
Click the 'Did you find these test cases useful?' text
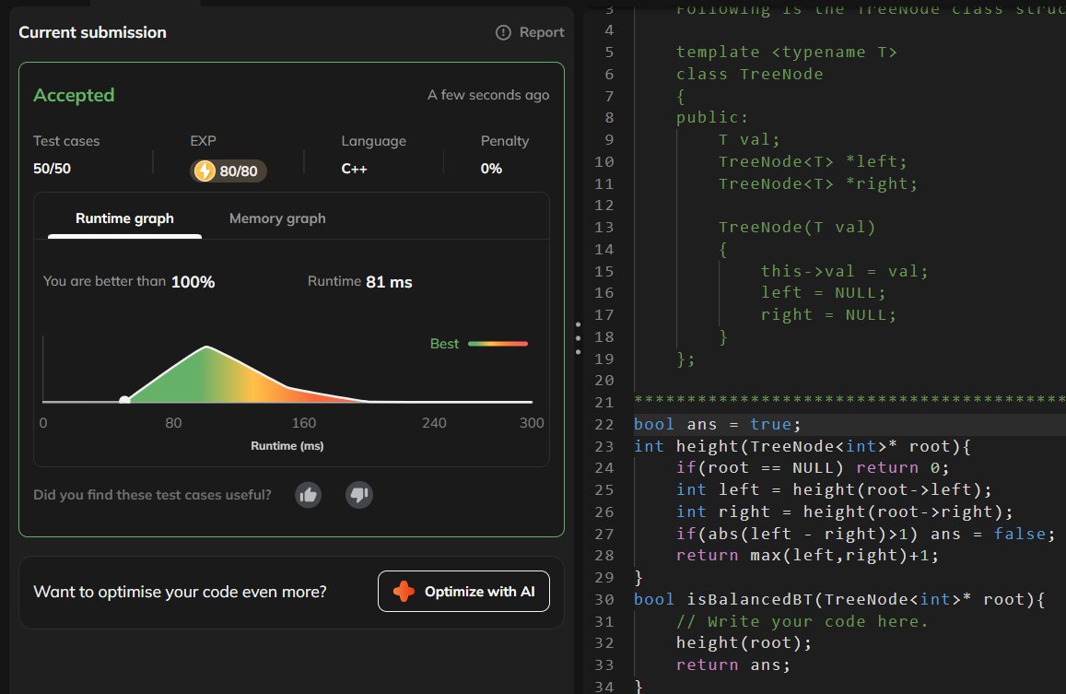coord(152,495)
